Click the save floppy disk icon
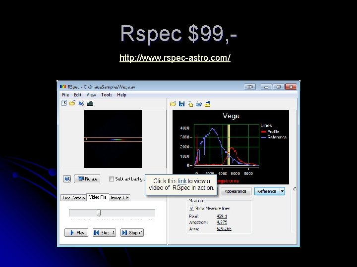 pyautogui.click(x=181, y=104)
